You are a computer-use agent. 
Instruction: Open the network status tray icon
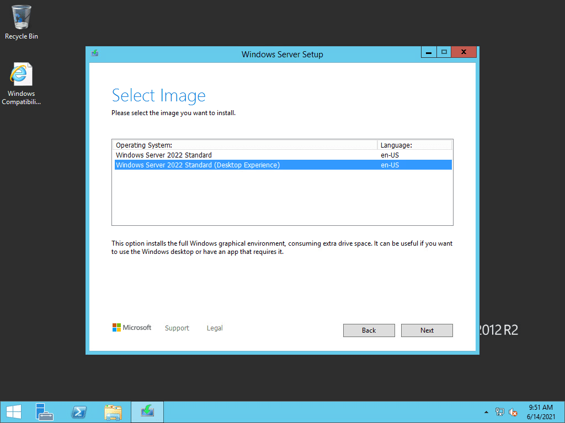click(x=499, y=411)
